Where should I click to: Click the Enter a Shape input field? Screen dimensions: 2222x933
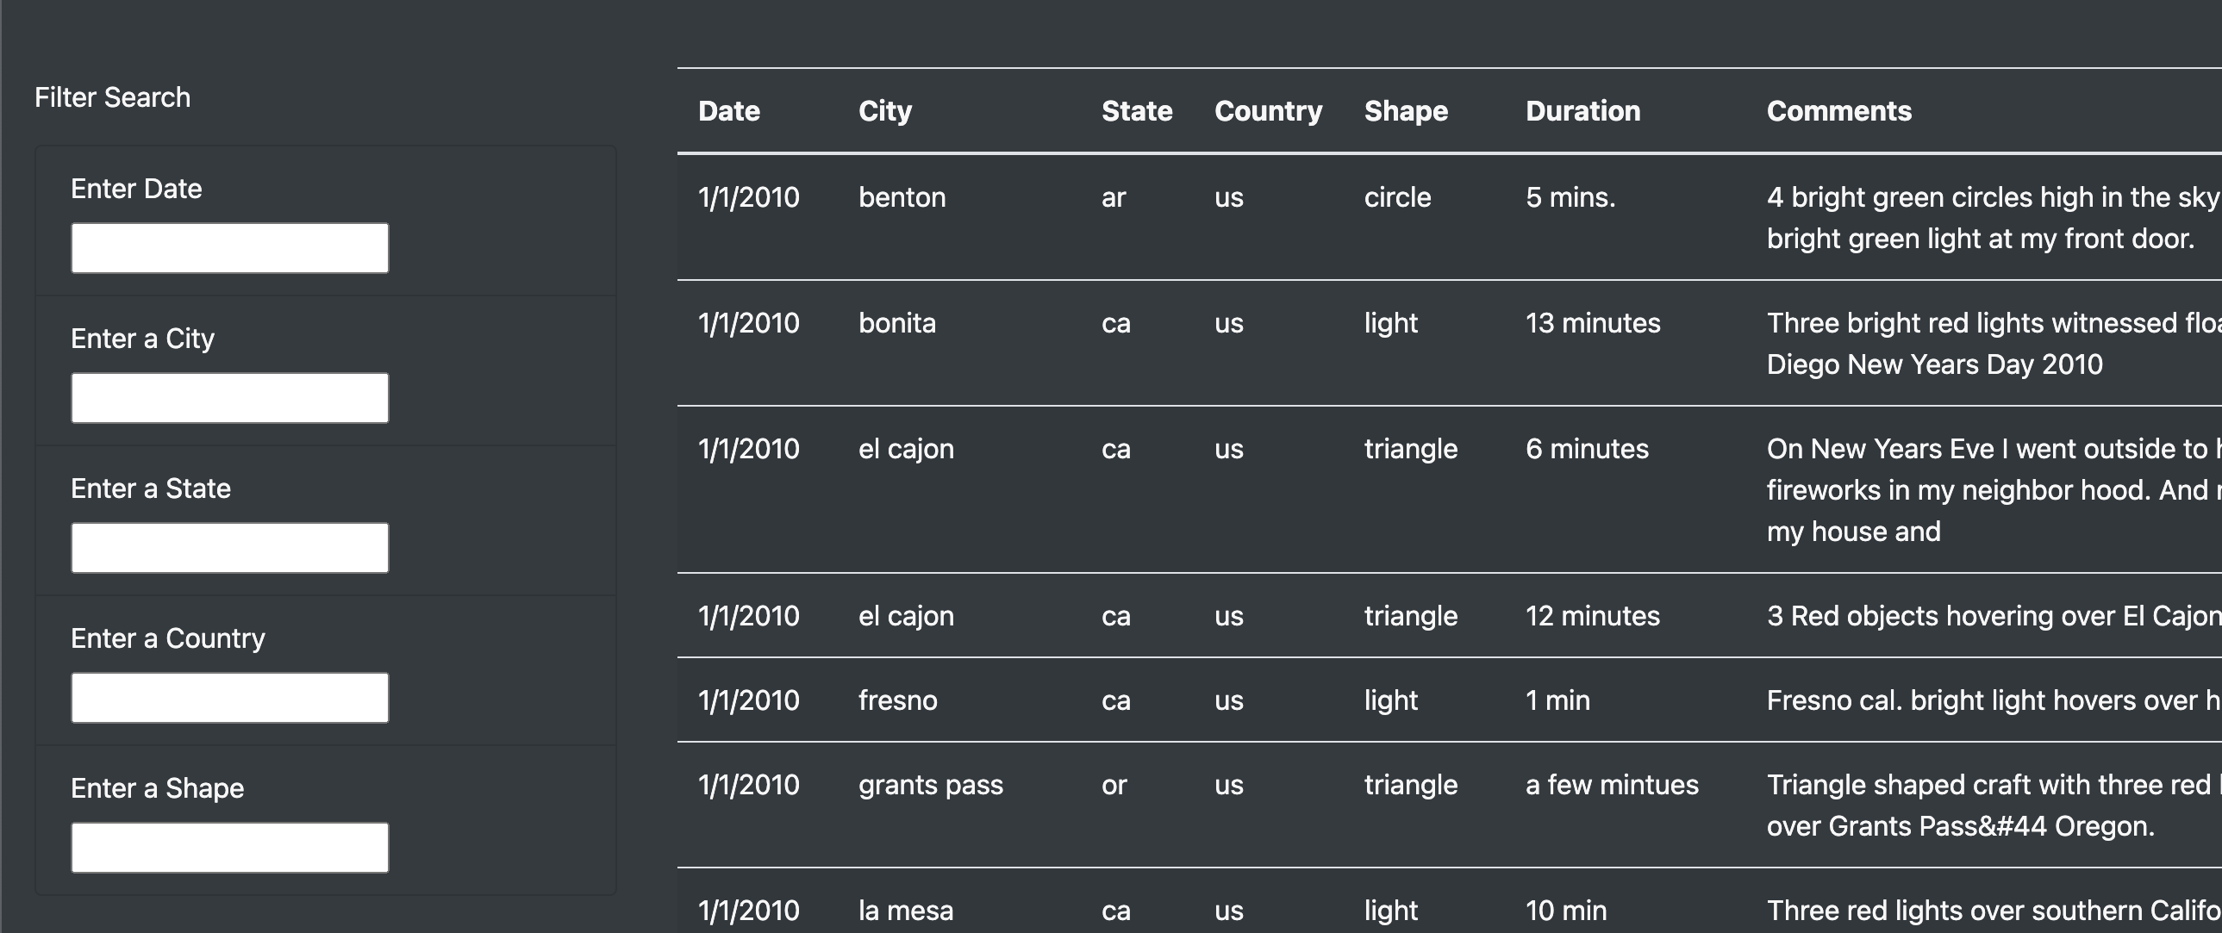[228, 847]
